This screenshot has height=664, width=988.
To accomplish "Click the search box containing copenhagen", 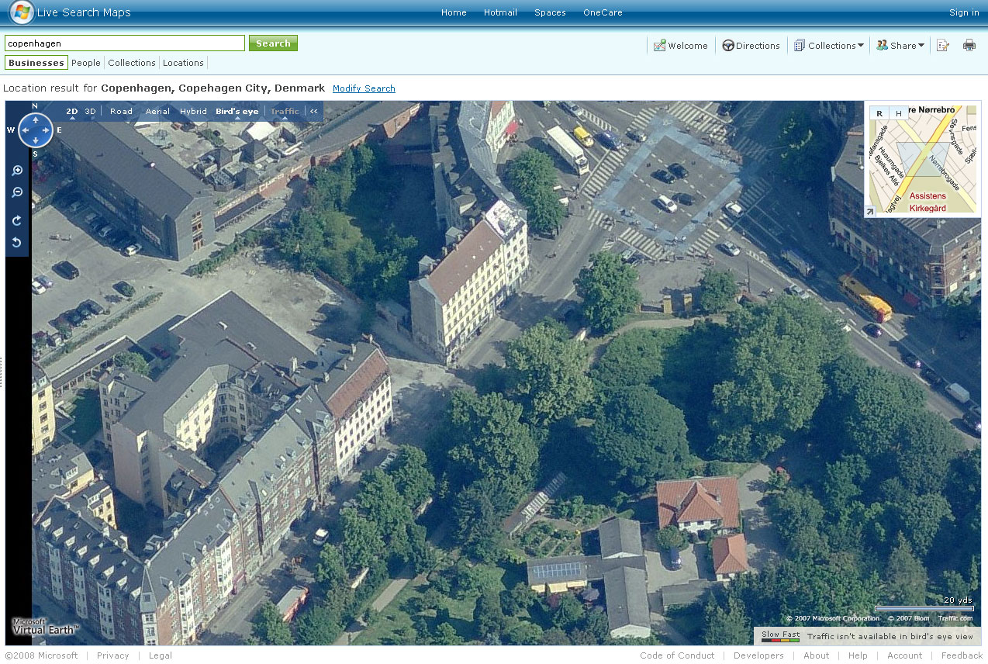I will point(124,43).
